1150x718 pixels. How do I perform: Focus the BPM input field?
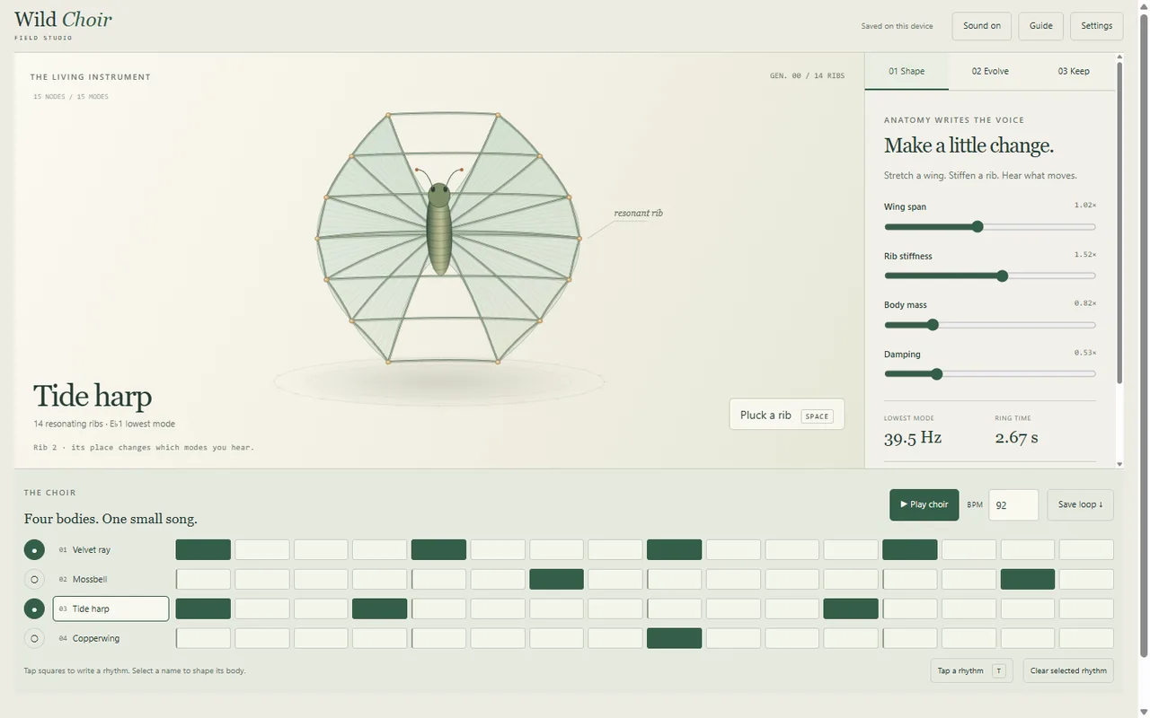[1013, 505]
